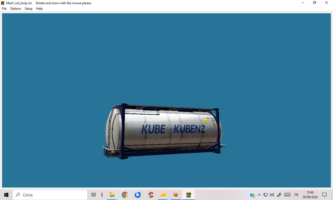
Task: Open Task View from the taskbar
Action: point(94,195)
